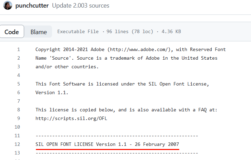Click line 'This Font Software is licensed under'
The height and width of the screenshot is (160, 251).
(122, 84)
